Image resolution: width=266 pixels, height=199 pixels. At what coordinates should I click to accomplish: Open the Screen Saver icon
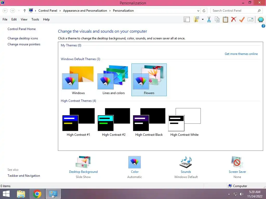[x=237, y=162]
